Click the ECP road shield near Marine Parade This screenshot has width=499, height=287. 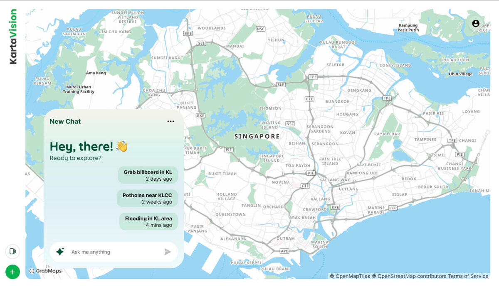(x=393, y=208)
